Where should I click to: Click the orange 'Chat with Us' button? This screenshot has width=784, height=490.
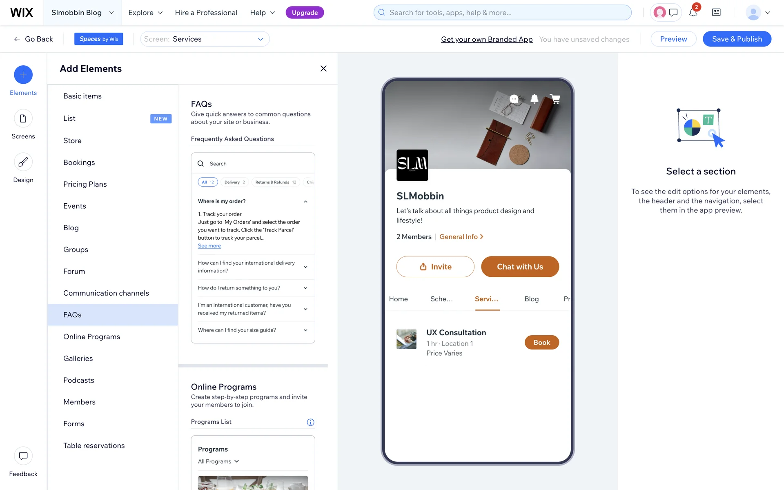point(520,267)
